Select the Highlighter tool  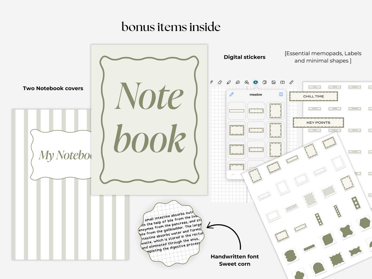[229, 82]
